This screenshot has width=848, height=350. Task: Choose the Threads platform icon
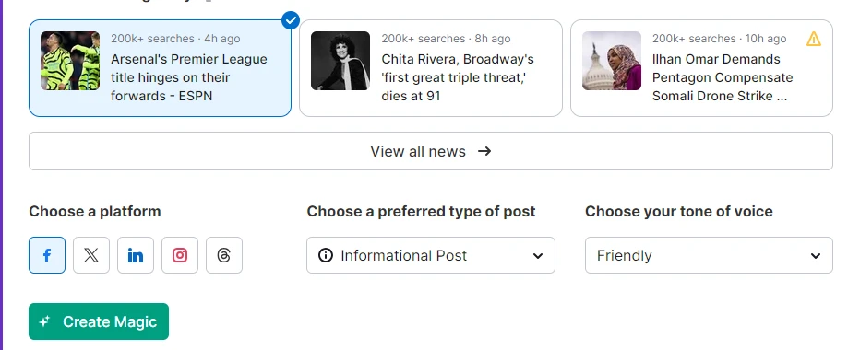(x=224, y=255)
